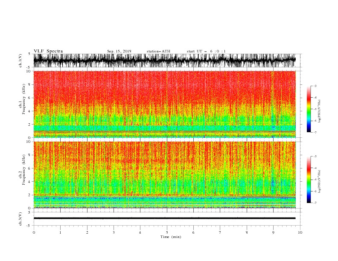The width and height of the screenshot is (338, 261).
Task: Click the flat ch.3 voltage trace
Action: (x=165, y=218)
